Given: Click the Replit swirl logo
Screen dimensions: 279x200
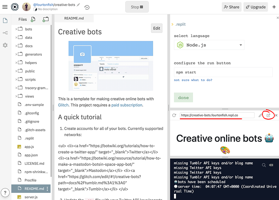Looking at the screenshot, I should (15, 7).
